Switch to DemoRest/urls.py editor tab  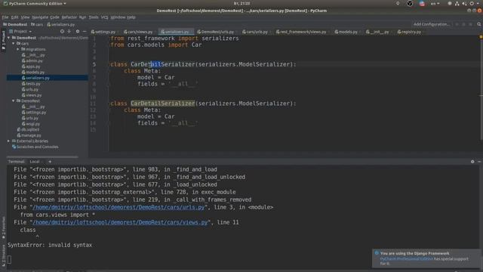pyautogui.click(x=215, y=32)
